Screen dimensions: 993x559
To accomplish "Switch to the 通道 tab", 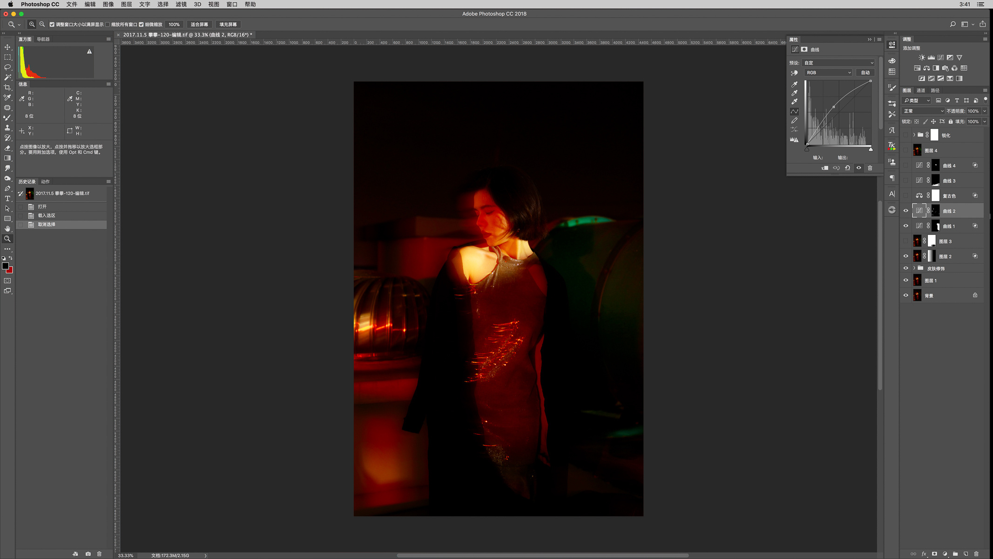I will (921, 90).
